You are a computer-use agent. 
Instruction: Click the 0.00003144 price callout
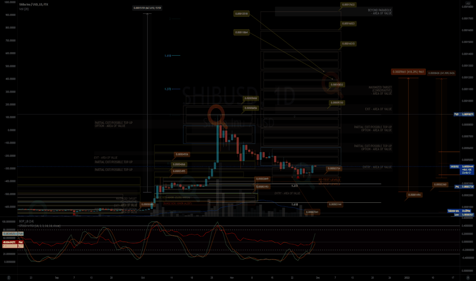coord(335,204)
